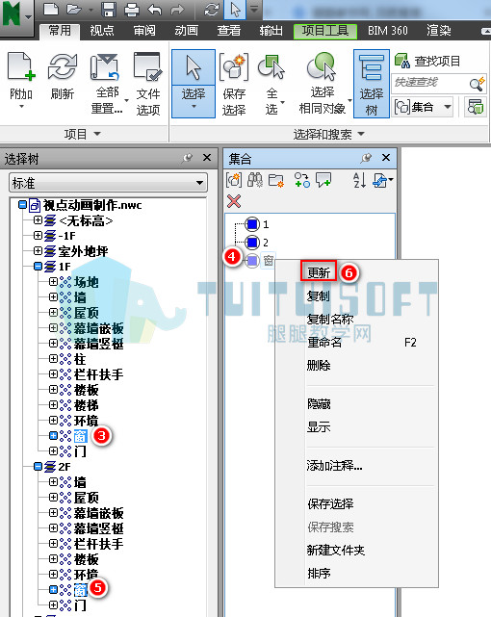Expand the 选择和搜索 ribbon panel dropdown
491x617 pixels.
328,134
